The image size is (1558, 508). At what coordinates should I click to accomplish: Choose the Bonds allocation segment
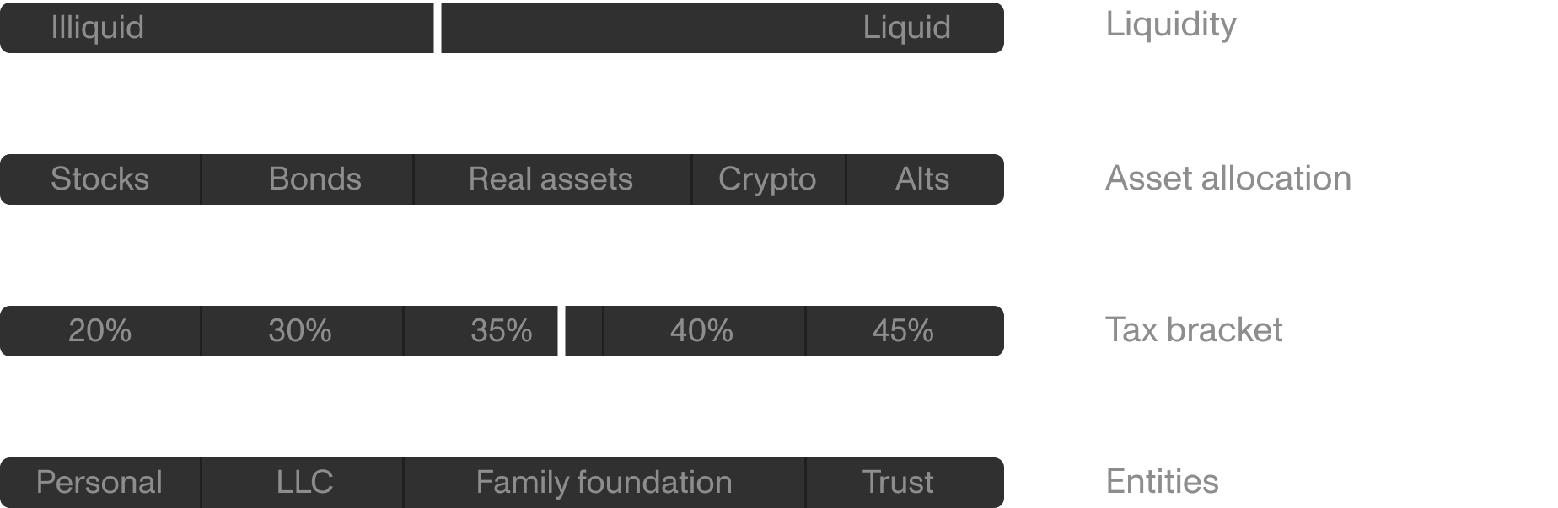click(x=314, y=179)
